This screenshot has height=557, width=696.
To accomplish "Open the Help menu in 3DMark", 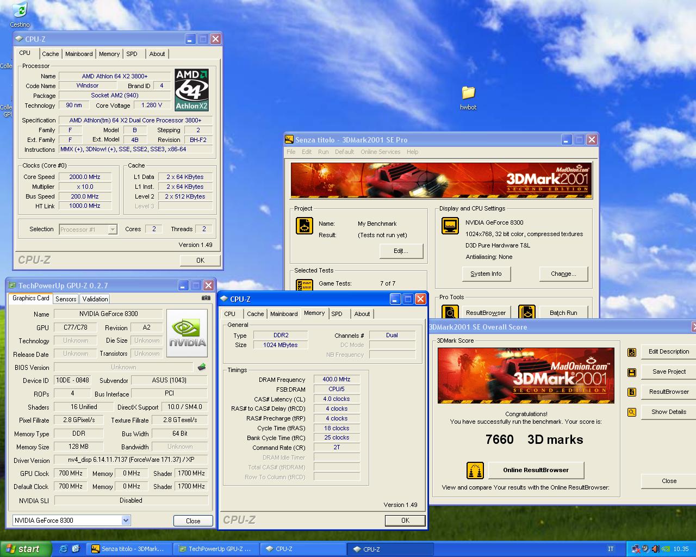I will coord(413,152).
